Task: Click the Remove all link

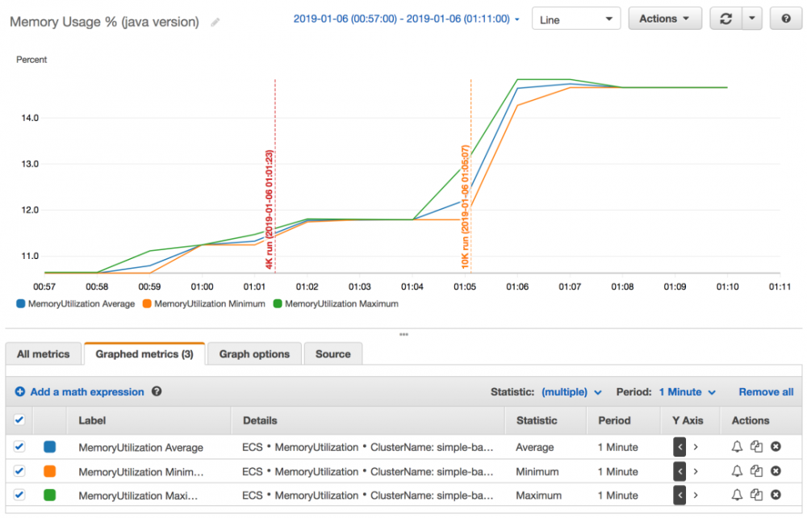Action: click(766, 392)
